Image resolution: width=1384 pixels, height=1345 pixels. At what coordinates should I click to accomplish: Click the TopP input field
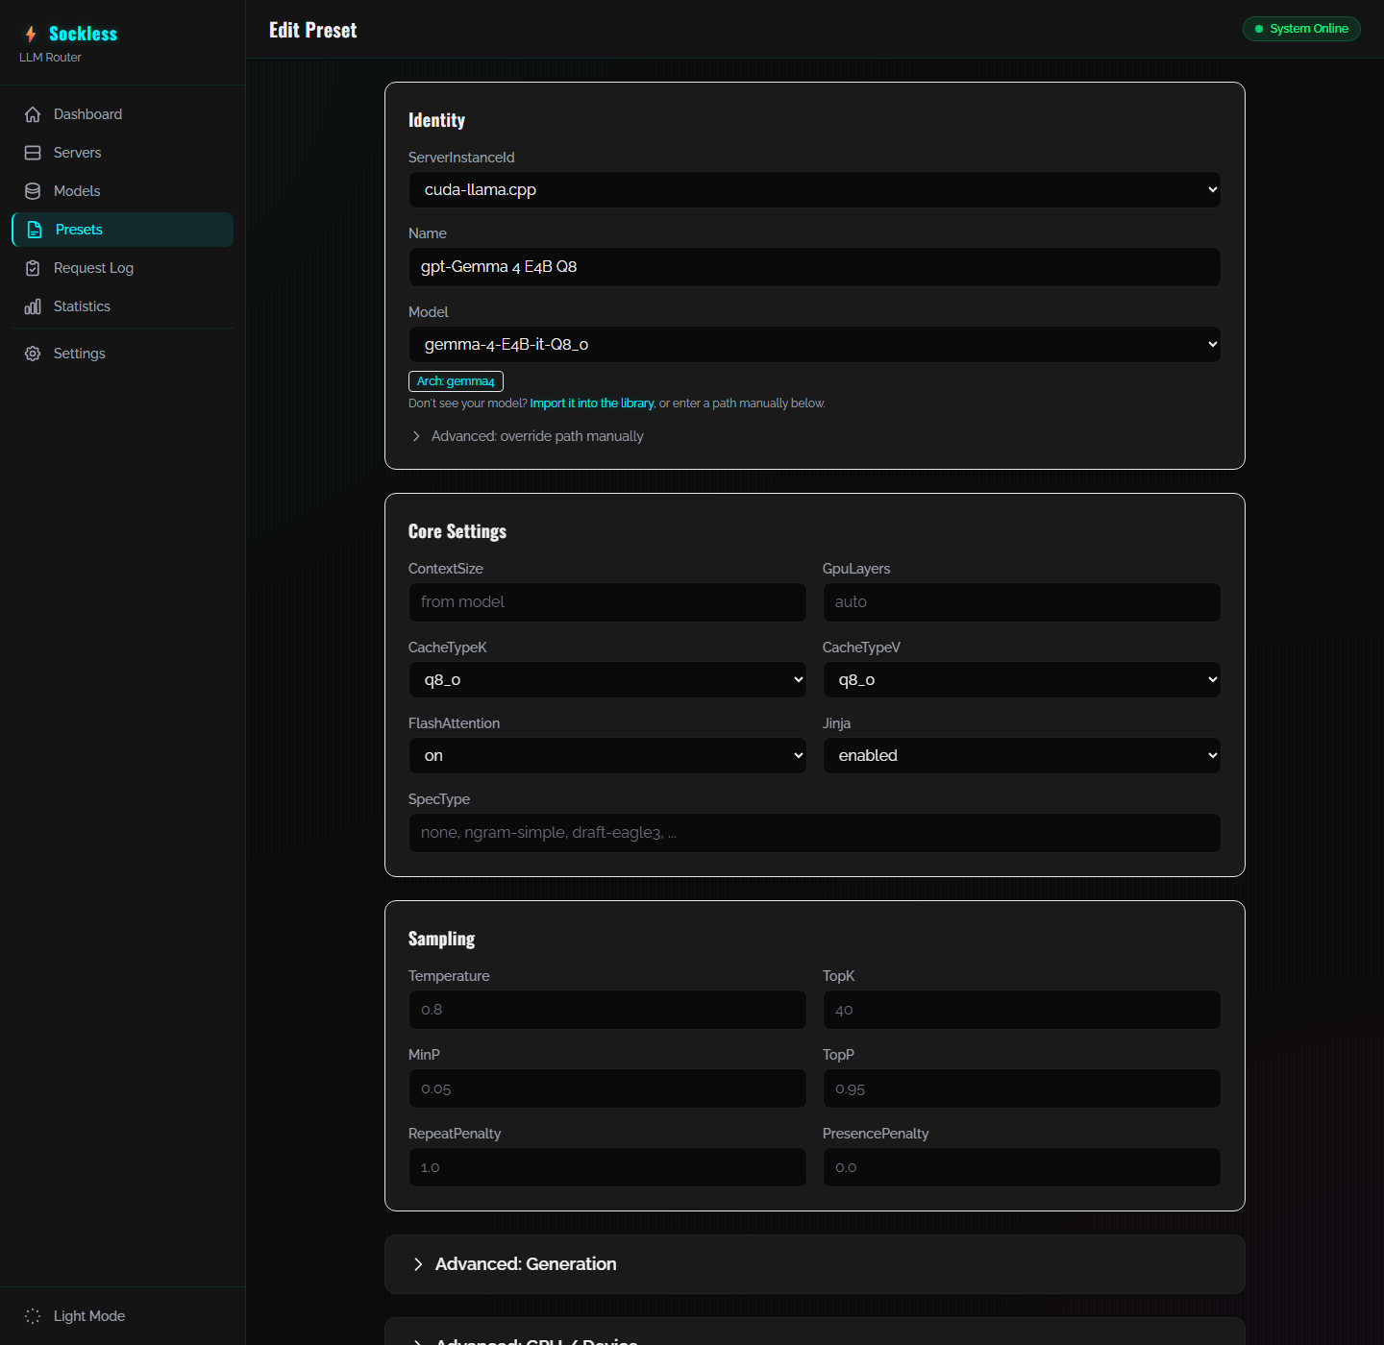[x=1022, y=1088]
